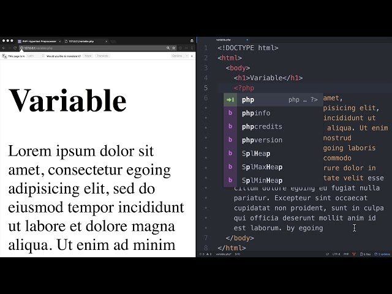
Task: Click the red icon in editor status bar
Action: point(354,254)
